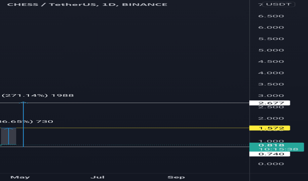Image resolution: width=308 pixels, height=181 pixels.
Task: Click the May label on time axis
Action: tap(20, 177)
